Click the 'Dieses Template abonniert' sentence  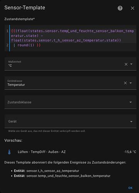tap(65, 162)
